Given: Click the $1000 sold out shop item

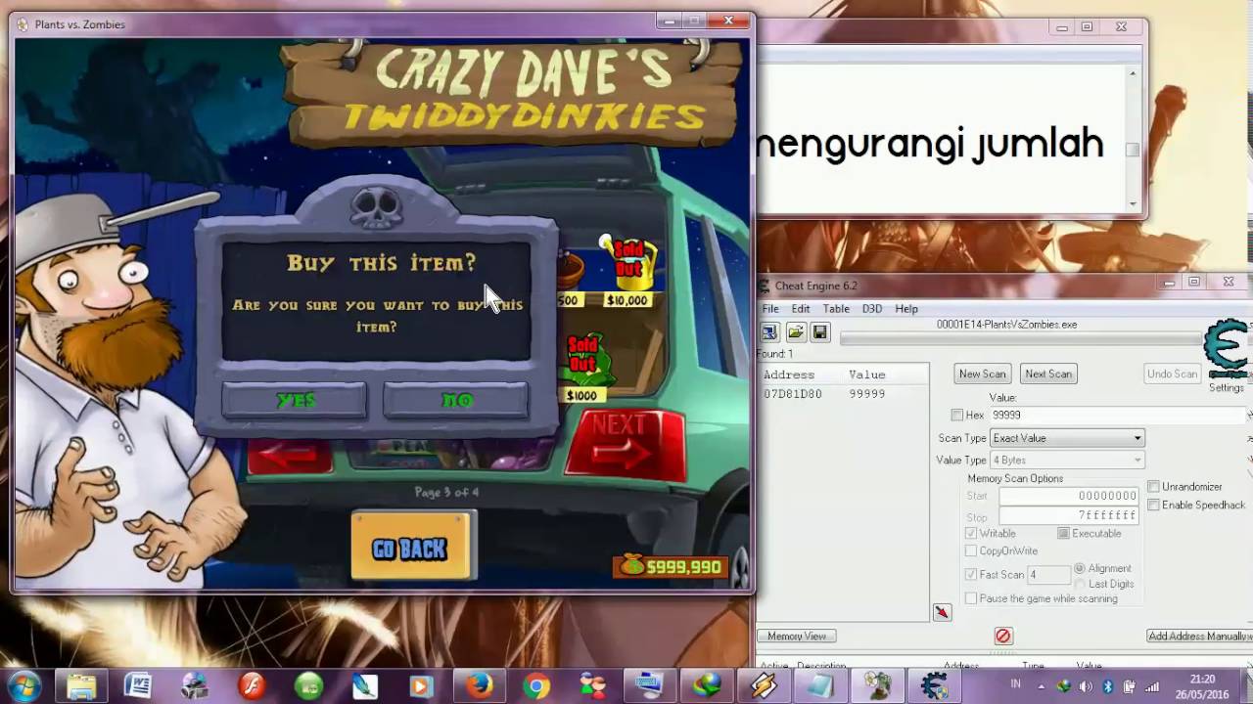Looking at the screenshot, I should (x=584, y=369).
